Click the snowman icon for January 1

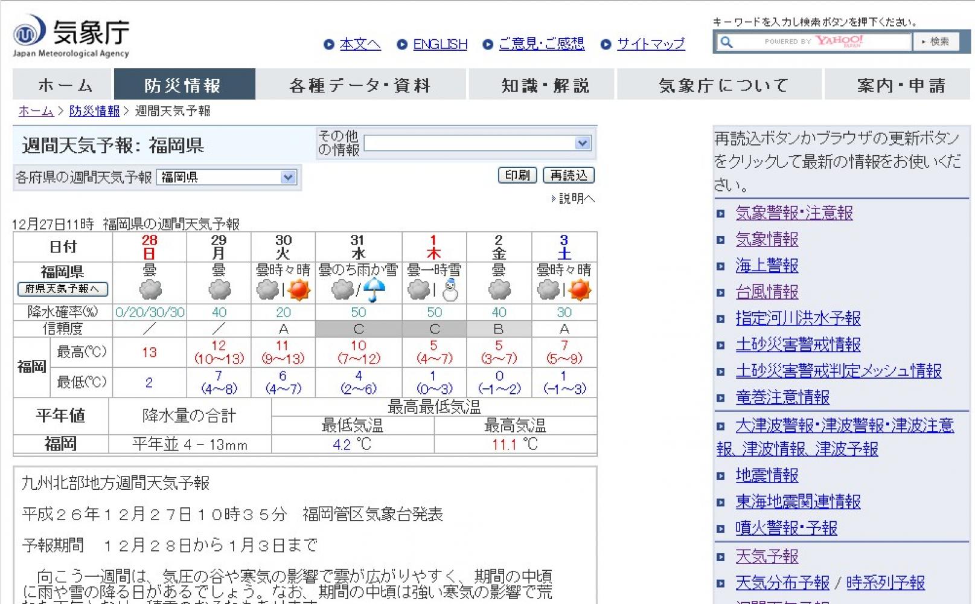point(450,291)
